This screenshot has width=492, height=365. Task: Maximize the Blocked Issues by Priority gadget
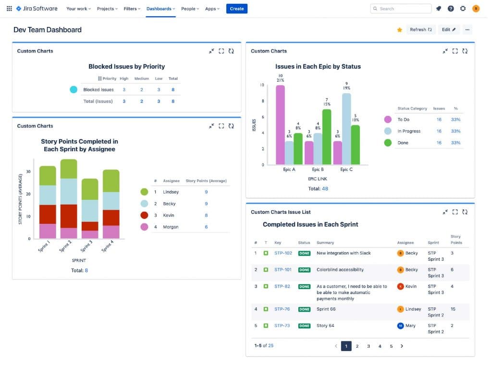tap(221, 51)
